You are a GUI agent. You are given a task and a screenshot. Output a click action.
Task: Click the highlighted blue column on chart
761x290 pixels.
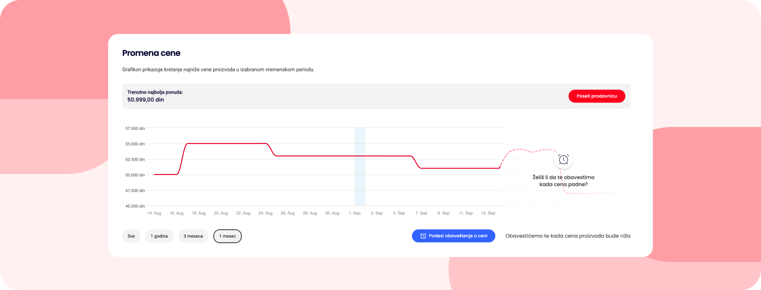[360, 166]
